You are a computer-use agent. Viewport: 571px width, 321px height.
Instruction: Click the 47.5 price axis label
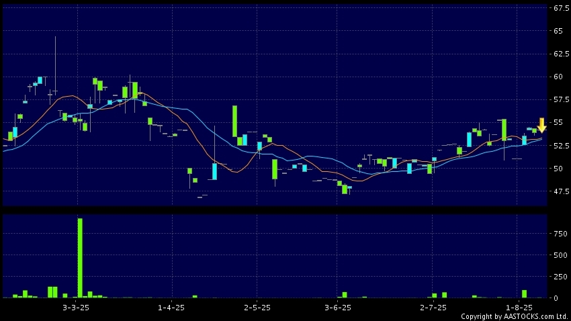pyautogui.click(x=561, y=191)
